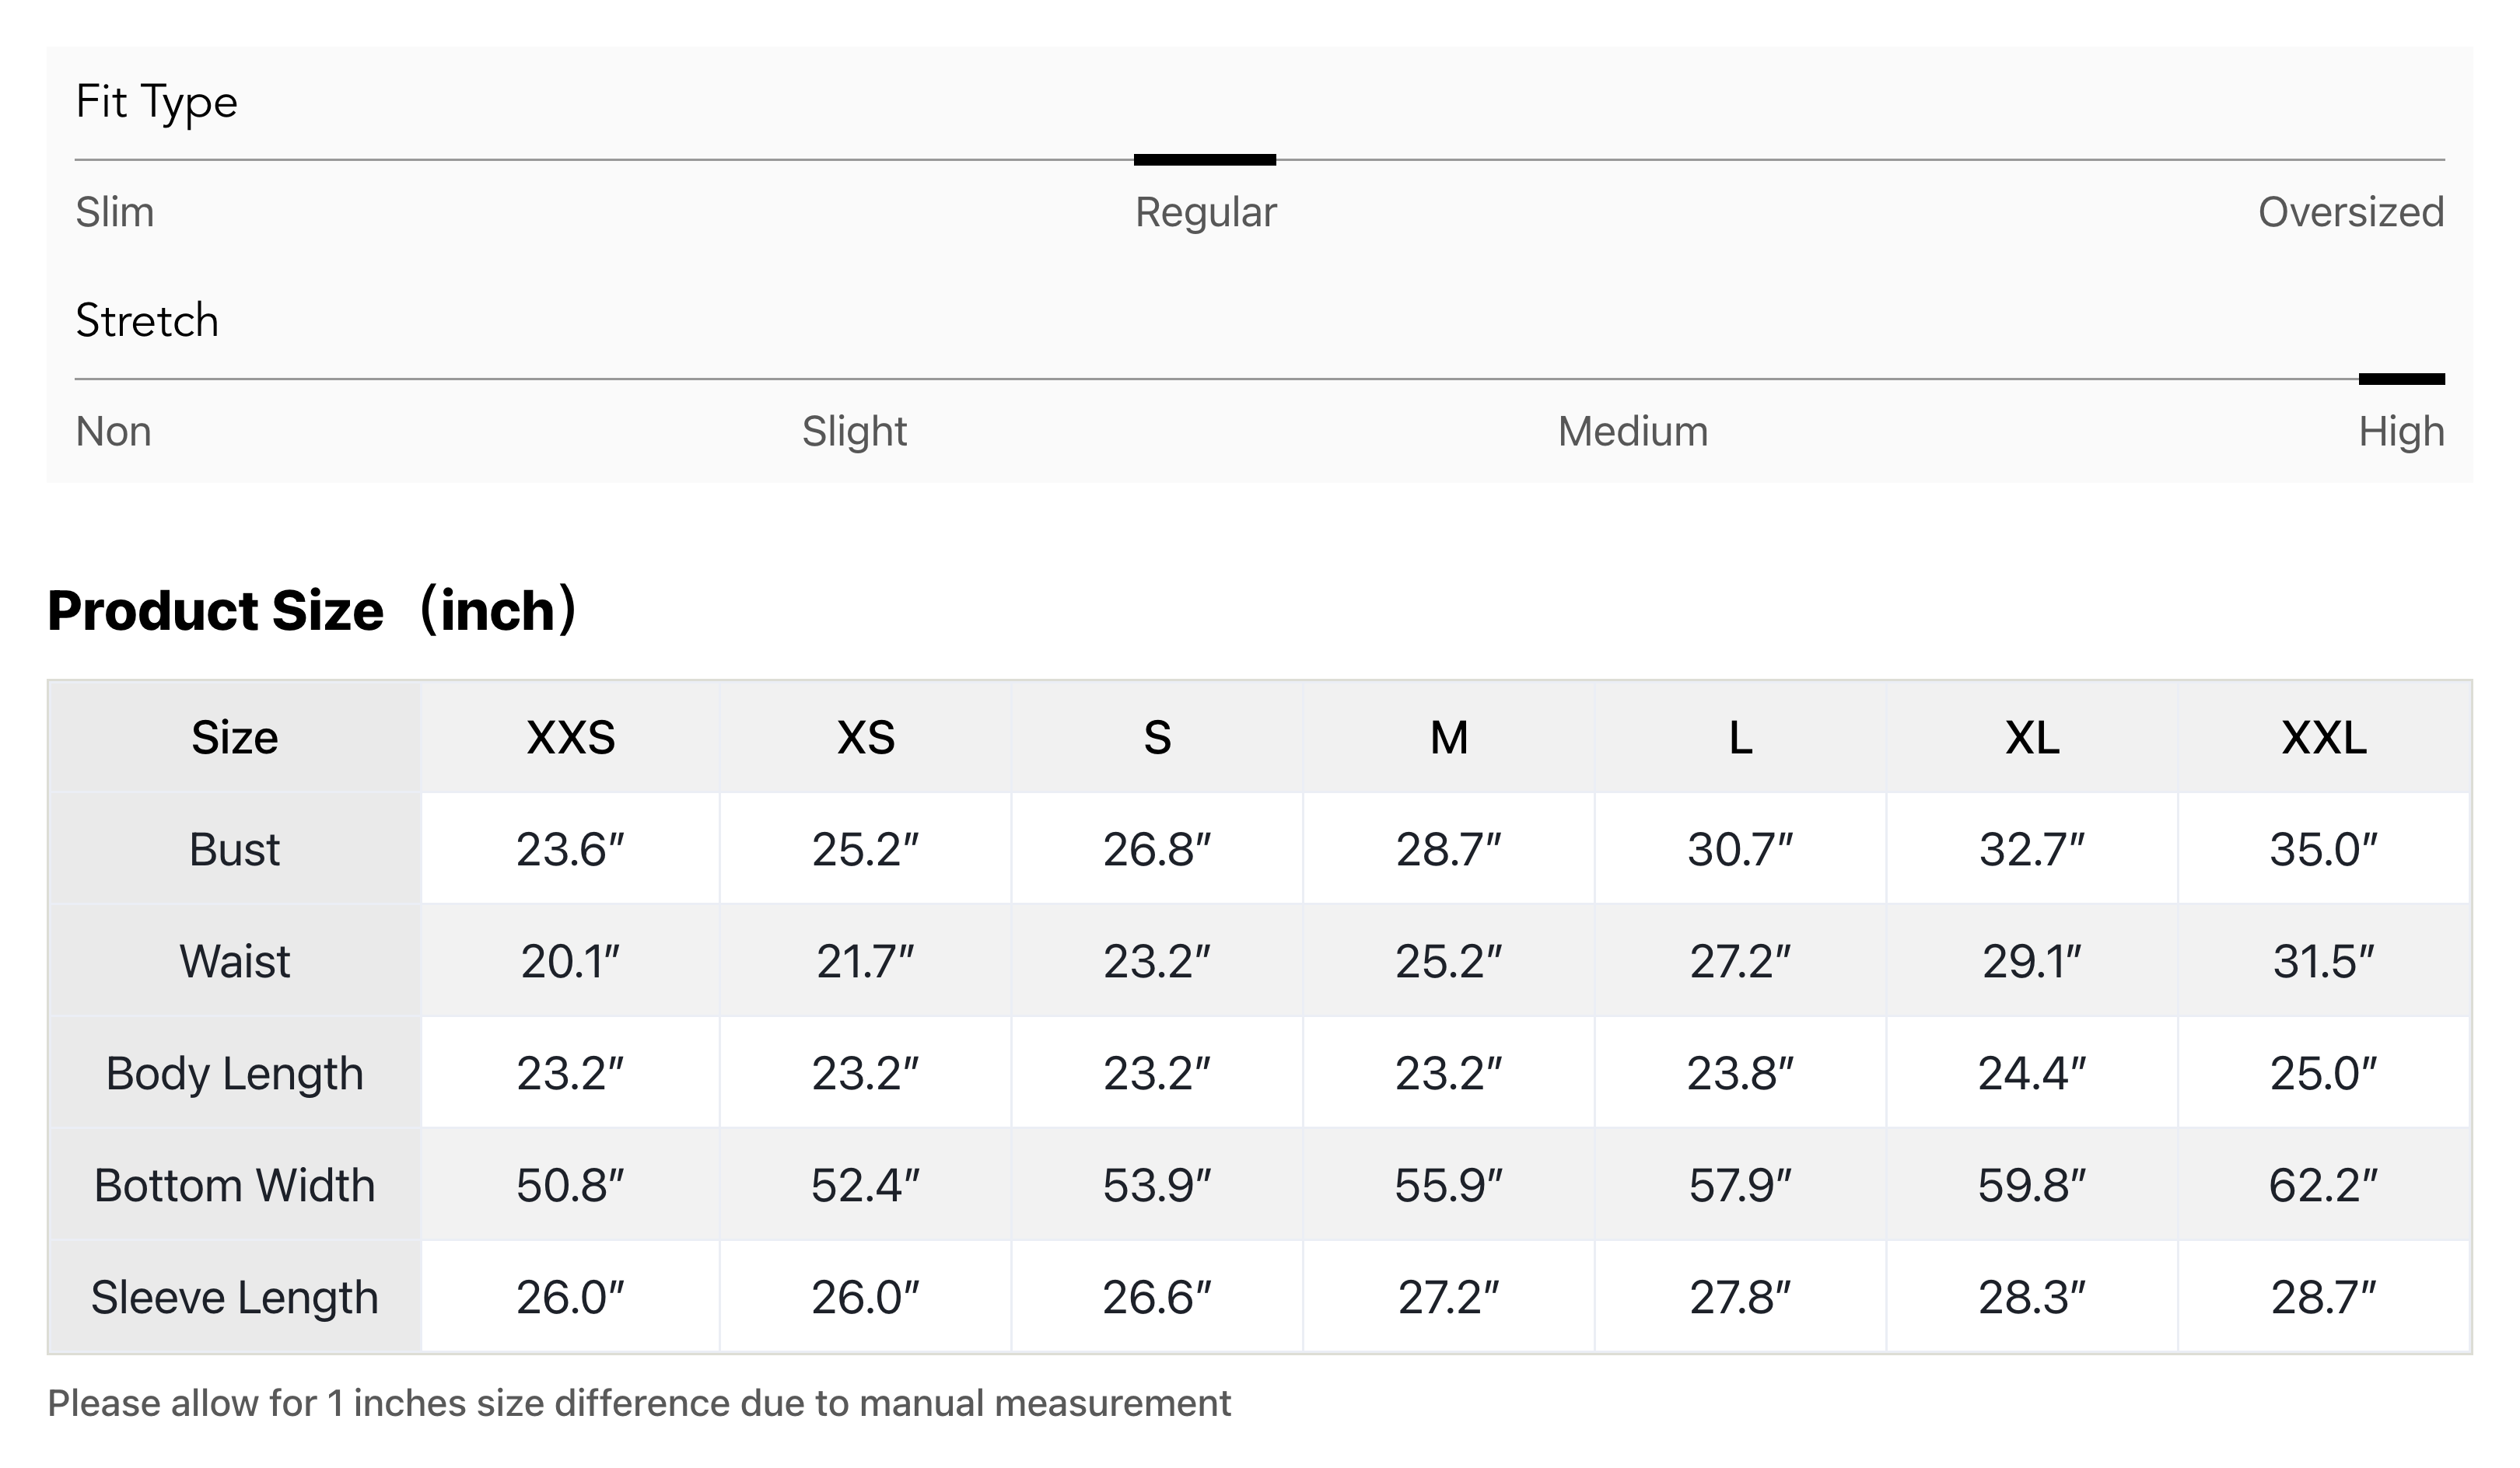Select the XS size column header
The width and height of the screenshot is (2520, 1468).
tap(865, 738)
